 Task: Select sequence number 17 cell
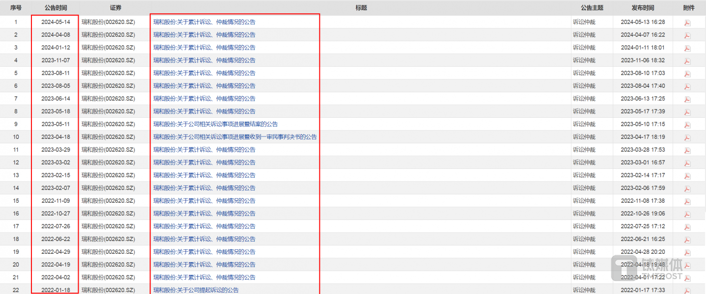point(16,226)
